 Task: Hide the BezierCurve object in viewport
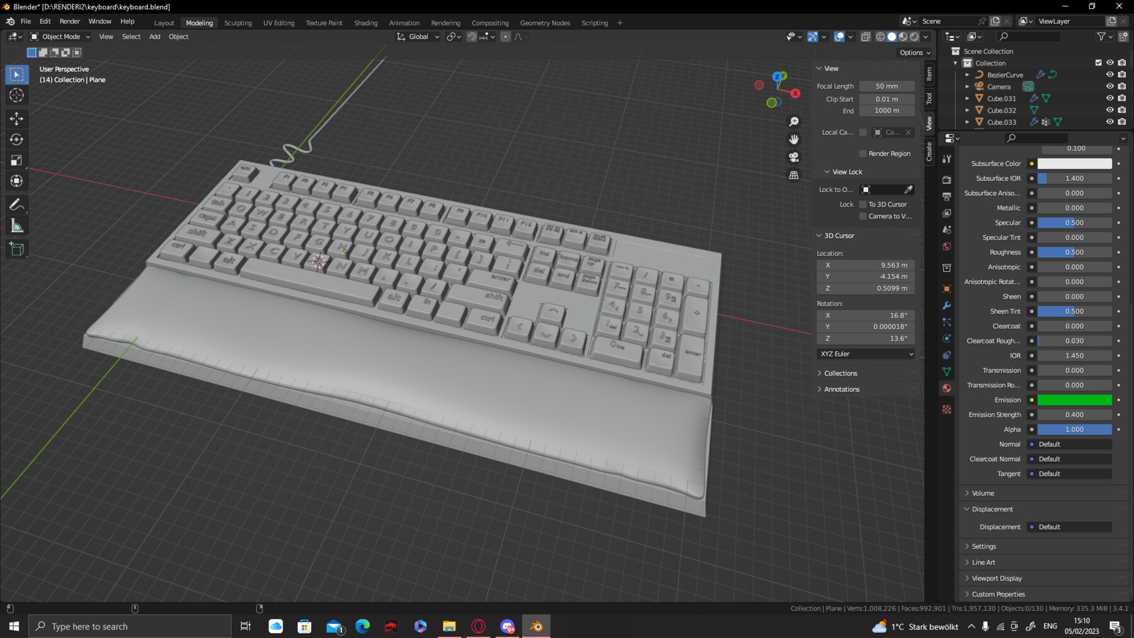[x=1109, y=74]
